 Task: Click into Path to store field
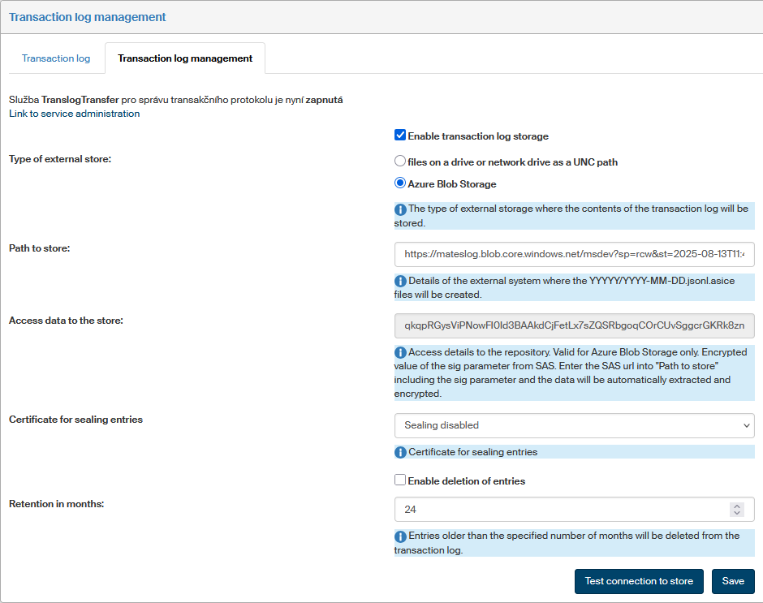[574, 254]
